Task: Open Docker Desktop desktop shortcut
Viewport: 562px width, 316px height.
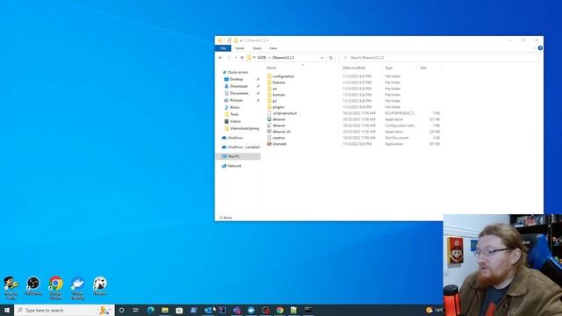Action: point(78,288)
